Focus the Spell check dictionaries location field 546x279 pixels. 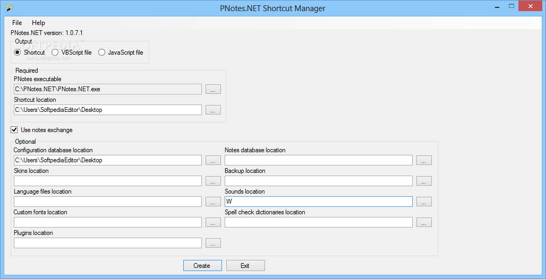pos(319,222)
